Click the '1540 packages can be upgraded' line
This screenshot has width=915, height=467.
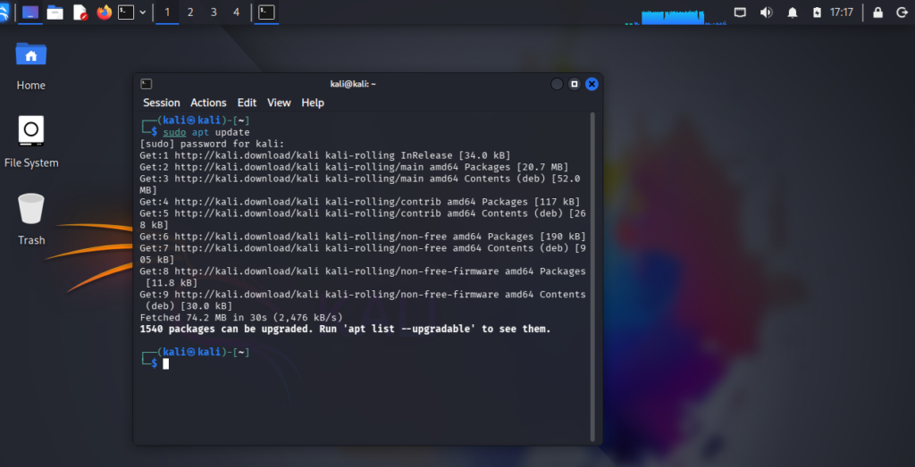tap(346, 329)
